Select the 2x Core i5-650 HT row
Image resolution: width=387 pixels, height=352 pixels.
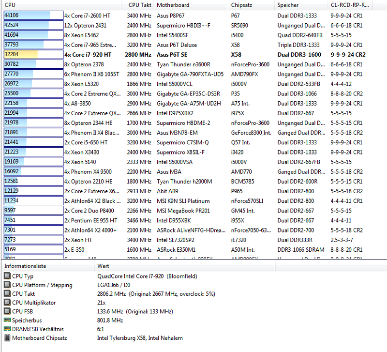(188, 142)
